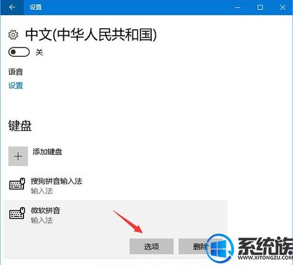Click the 设置 title text in title bar
This screenshot has height=265, width=293.
pos(36,7)
